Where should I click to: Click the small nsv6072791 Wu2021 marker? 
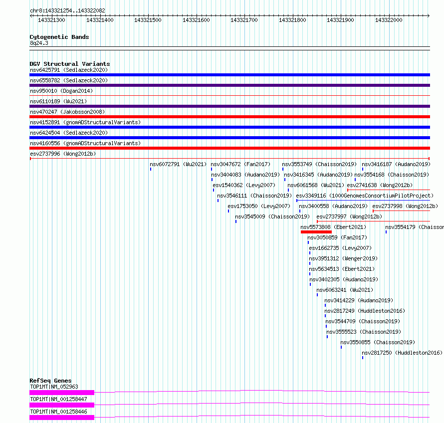point(151,169)
